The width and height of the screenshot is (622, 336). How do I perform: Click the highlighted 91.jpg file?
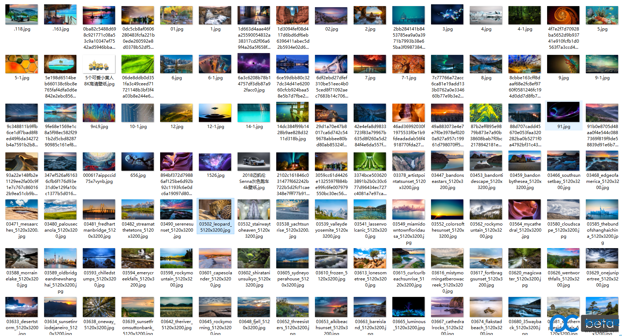click(x=563, y=113)
